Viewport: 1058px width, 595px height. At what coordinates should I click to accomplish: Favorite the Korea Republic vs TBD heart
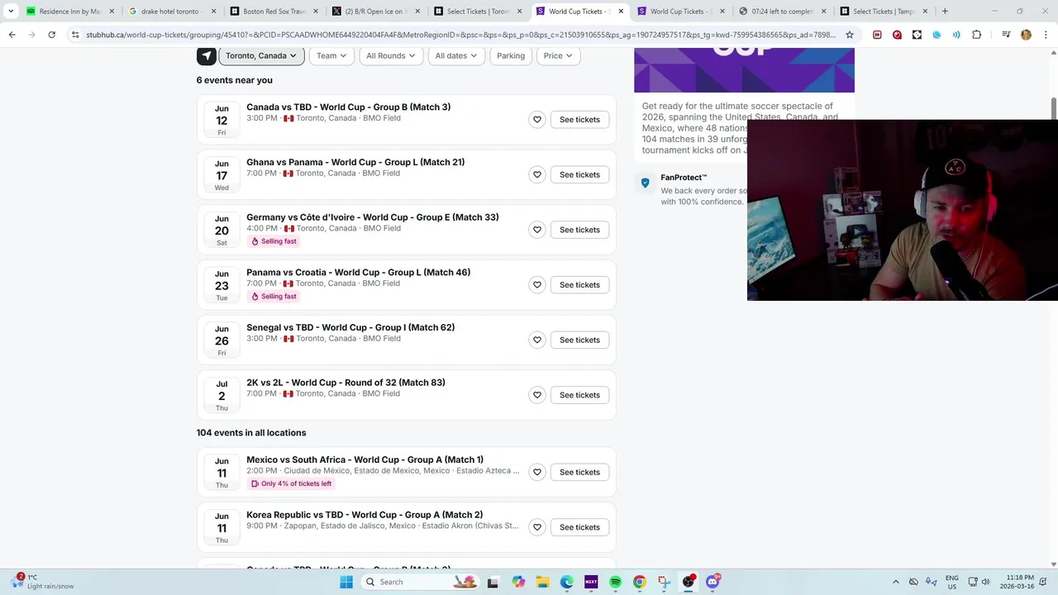point(537,527)
